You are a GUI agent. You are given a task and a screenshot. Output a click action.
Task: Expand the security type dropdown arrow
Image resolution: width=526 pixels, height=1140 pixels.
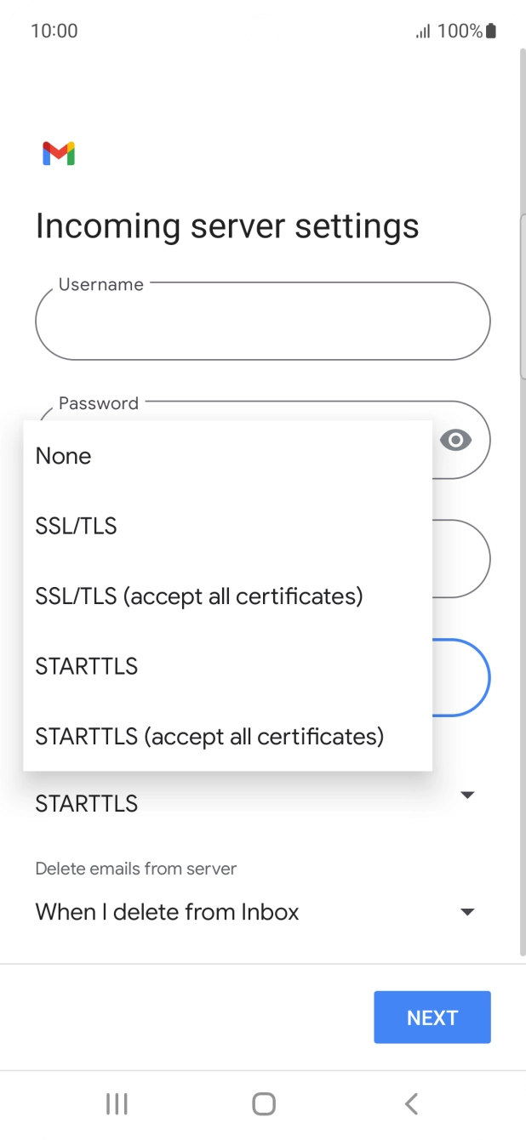coord(466,795)
